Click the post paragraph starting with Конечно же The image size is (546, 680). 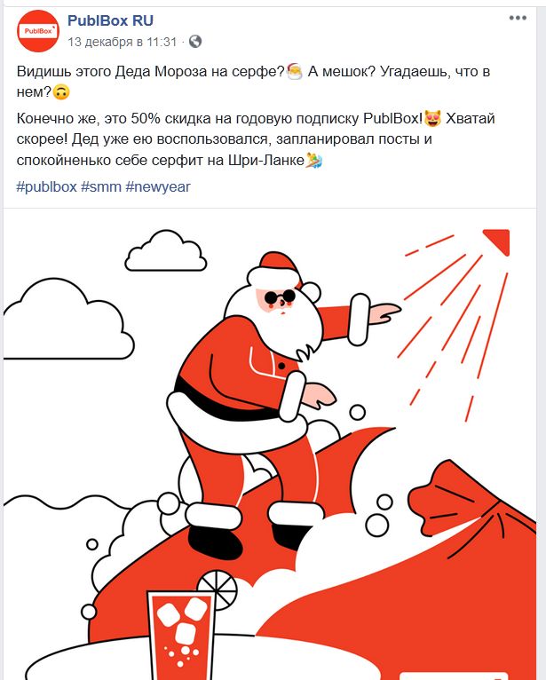pos(256,139)
